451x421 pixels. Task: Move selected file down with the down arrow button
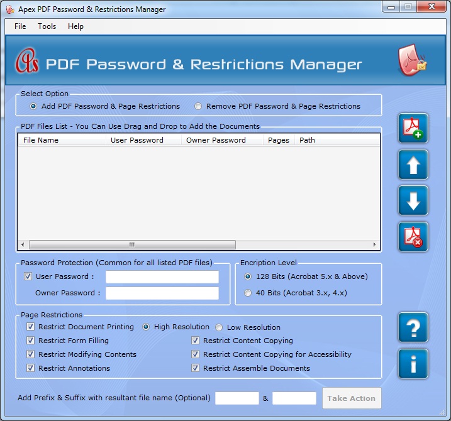pos(413,201)
